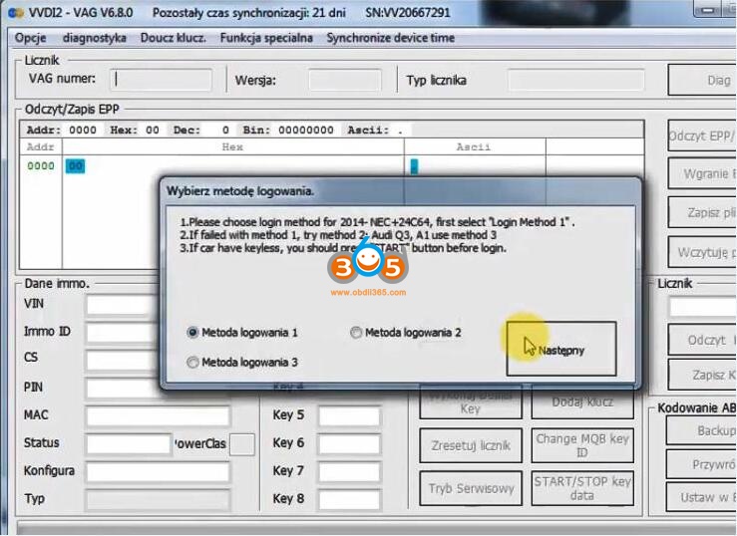
Task: Click the Dodaj klucz button
Action: pyautogui.click(x=582, y=402)
